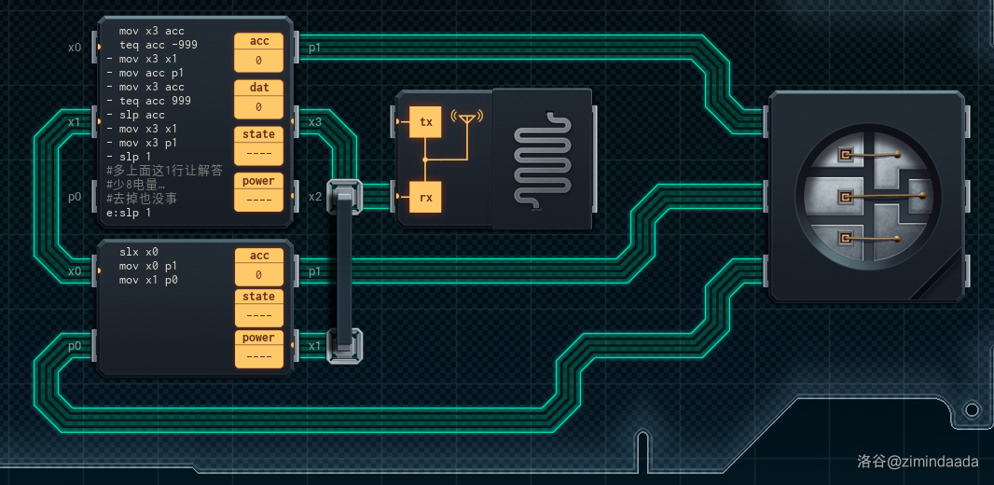Click the acc register value of the upper microcontroller

pyautogui.click(x=258, y=62)
